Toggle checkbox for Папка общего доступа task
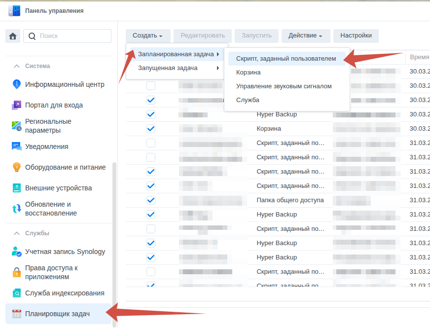The height and width of the screenshot is (328, 430). [151, 200]
